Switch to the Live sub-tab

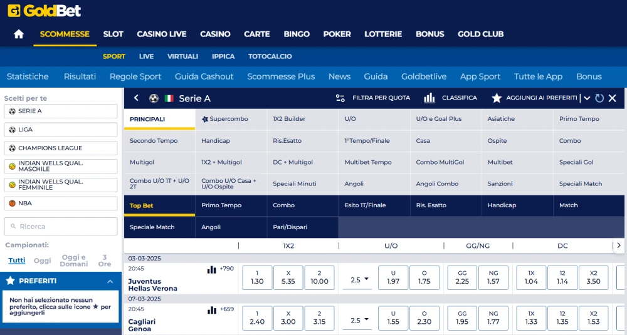click(x=146, y=56)
